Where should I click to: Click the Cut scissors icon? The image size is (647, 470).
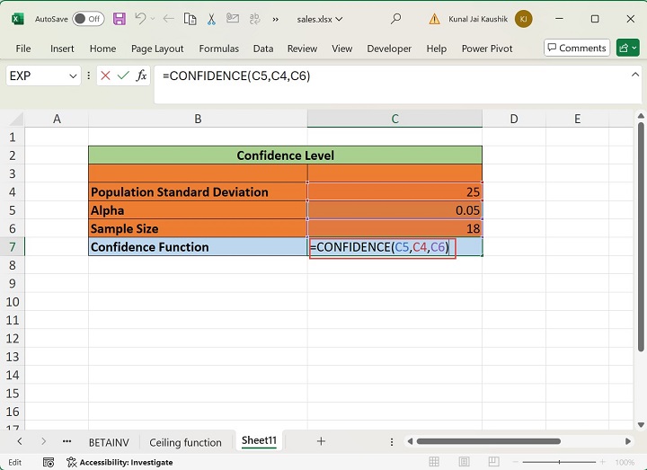coord(211,19)
